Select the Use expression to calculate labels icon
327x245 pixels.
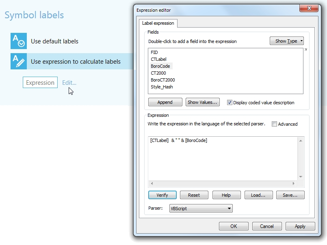tap(19, 61)
